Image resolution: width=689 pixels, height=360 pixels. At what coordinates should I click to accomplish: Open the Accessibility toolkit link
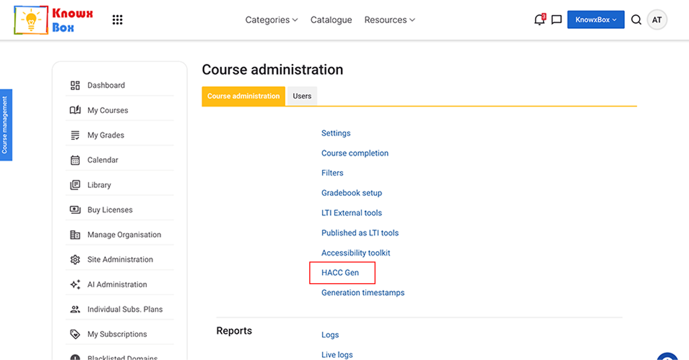(356, 253)
